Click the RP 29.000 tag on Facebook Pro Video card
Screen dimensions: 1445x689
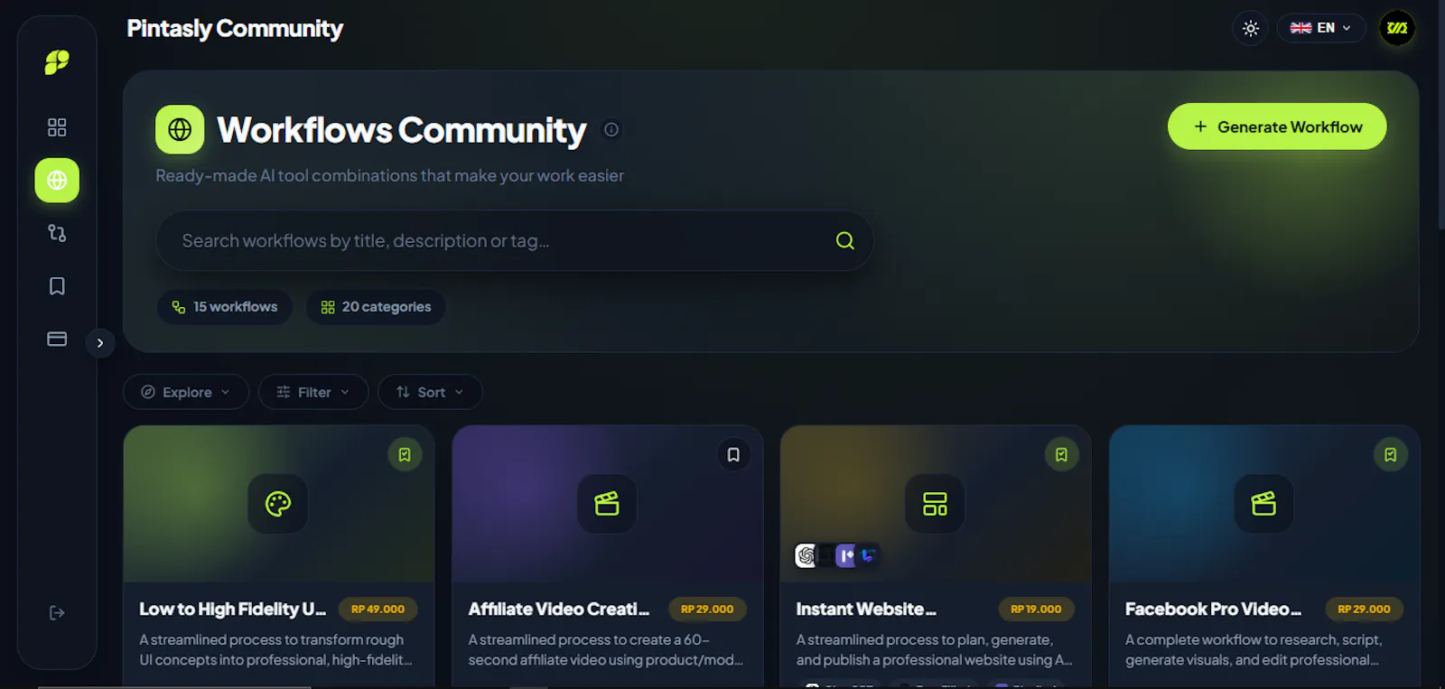pyautogui.click(x=1364, y=610)
